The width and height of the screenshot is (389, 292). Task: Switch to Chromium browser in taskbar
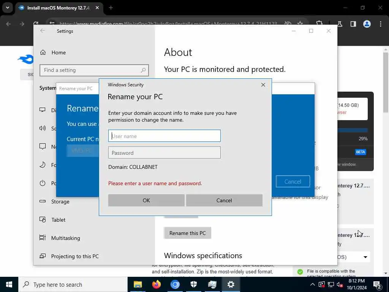click(x=175, y=284)
